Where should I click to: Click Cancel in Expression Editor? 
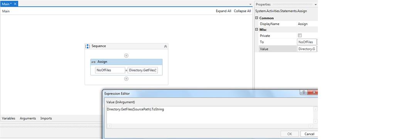tap(309, 134)
